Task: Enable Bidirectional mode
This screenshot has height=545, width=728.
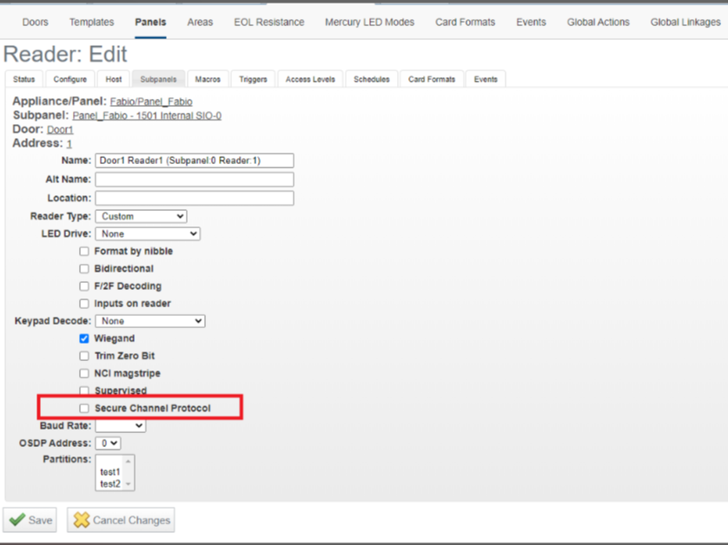Action: (83, 268)
